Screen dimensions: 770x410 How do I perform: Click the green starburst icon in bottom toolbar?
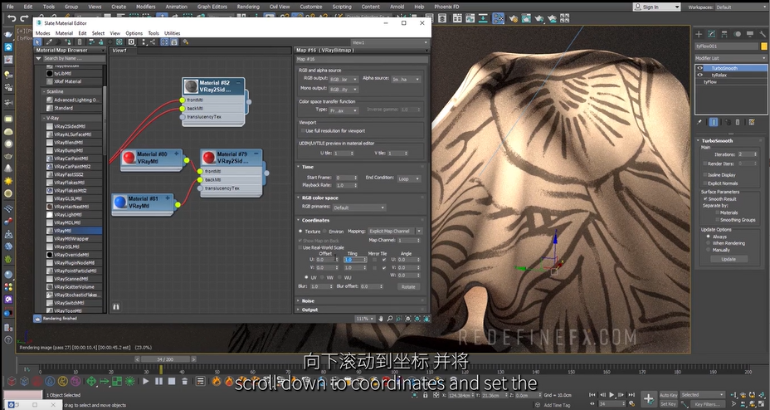130,381
